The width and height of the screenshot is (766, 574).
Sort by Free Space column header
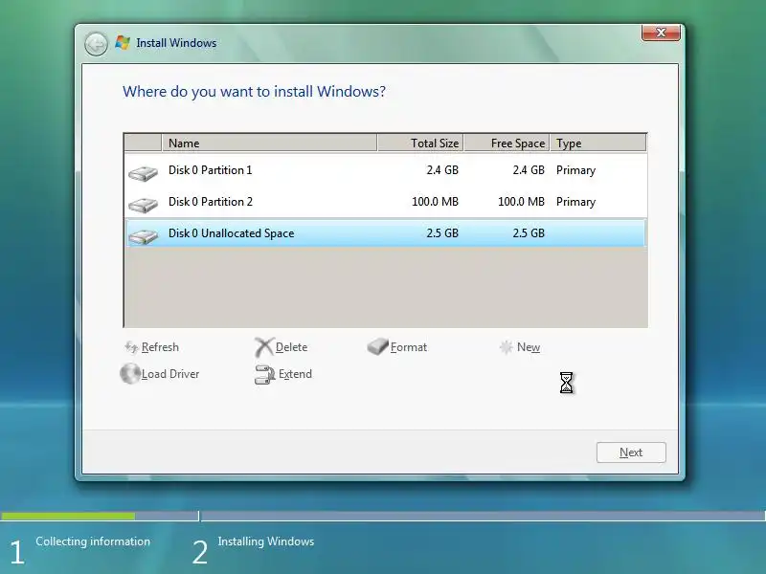coord(507,143)
